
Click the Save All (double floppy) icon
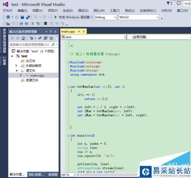pos(28,17)
